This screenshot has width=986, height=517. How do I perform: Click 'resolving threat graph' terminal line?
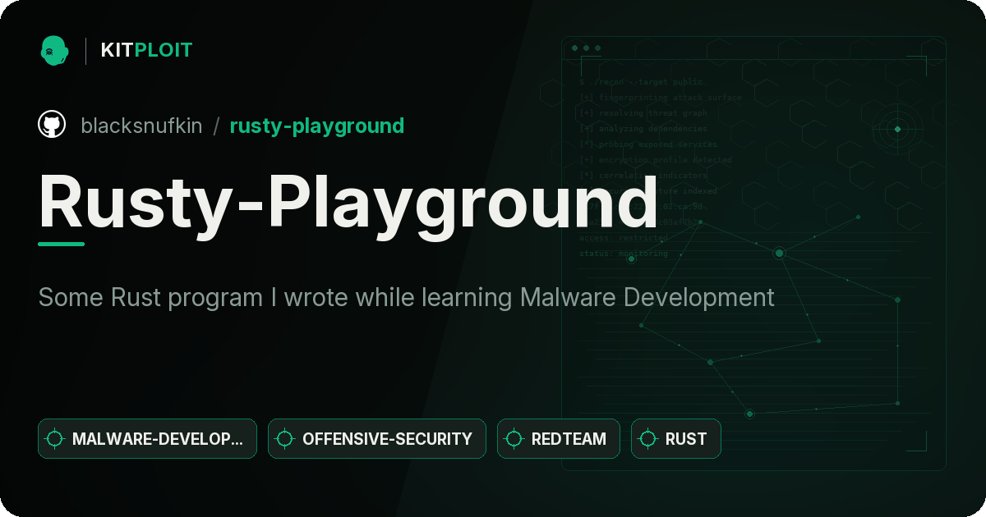point(643,113)
